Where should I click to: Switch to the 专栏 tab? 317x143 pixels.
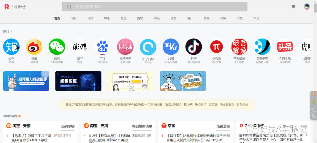click(x=240, y=18)
